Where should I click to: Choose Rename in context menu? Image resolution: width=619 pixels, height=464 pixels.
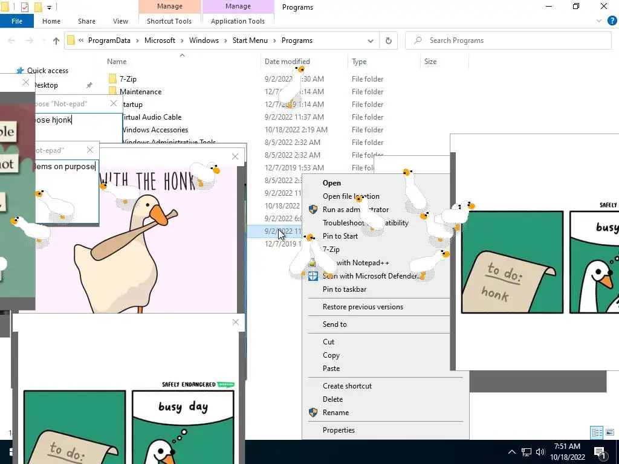click(x=335, y=413)
